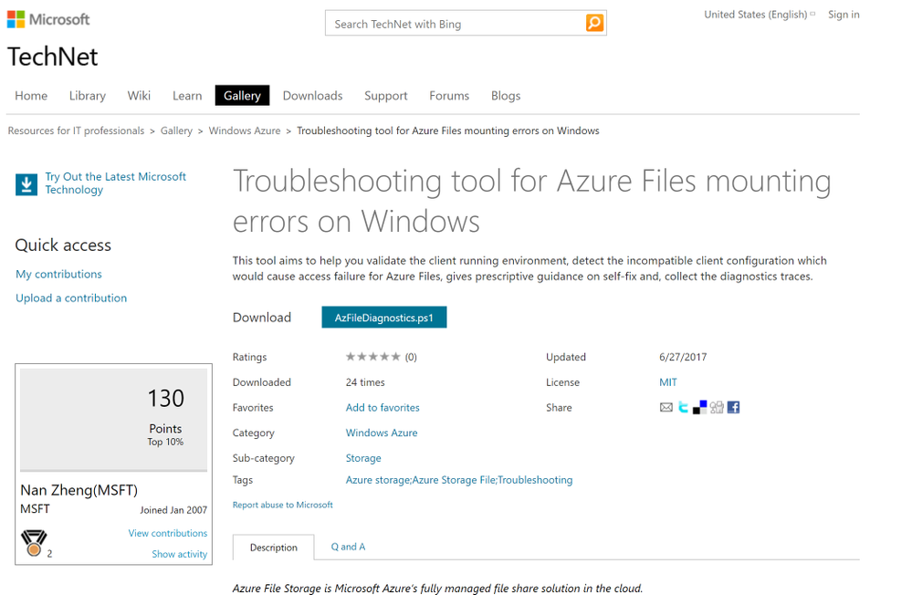Open the Wiki menu item

[139, 96]
